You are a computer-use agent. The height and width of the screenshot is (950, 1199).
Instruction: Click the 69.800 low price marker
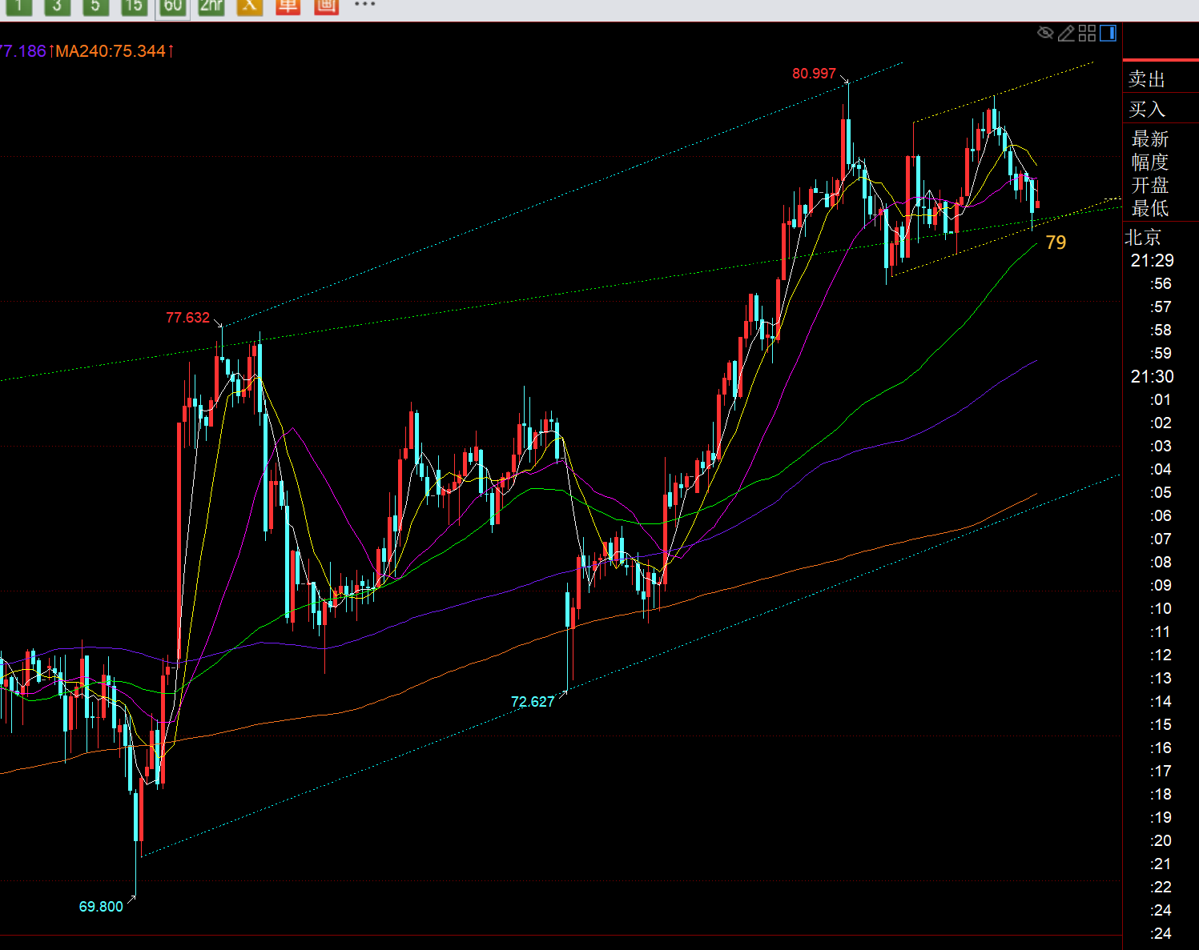tap(101, 907)
